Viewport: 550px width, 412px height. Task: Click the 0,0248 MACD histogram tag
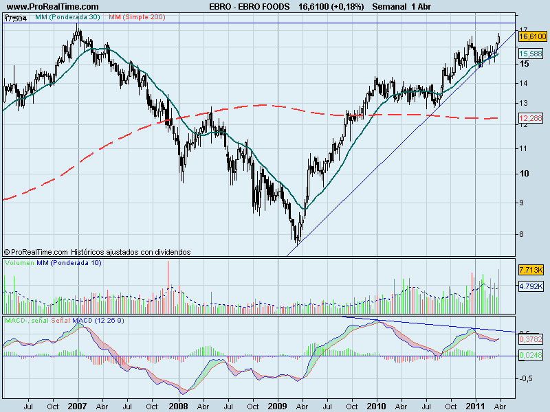[x=530, y=355]
